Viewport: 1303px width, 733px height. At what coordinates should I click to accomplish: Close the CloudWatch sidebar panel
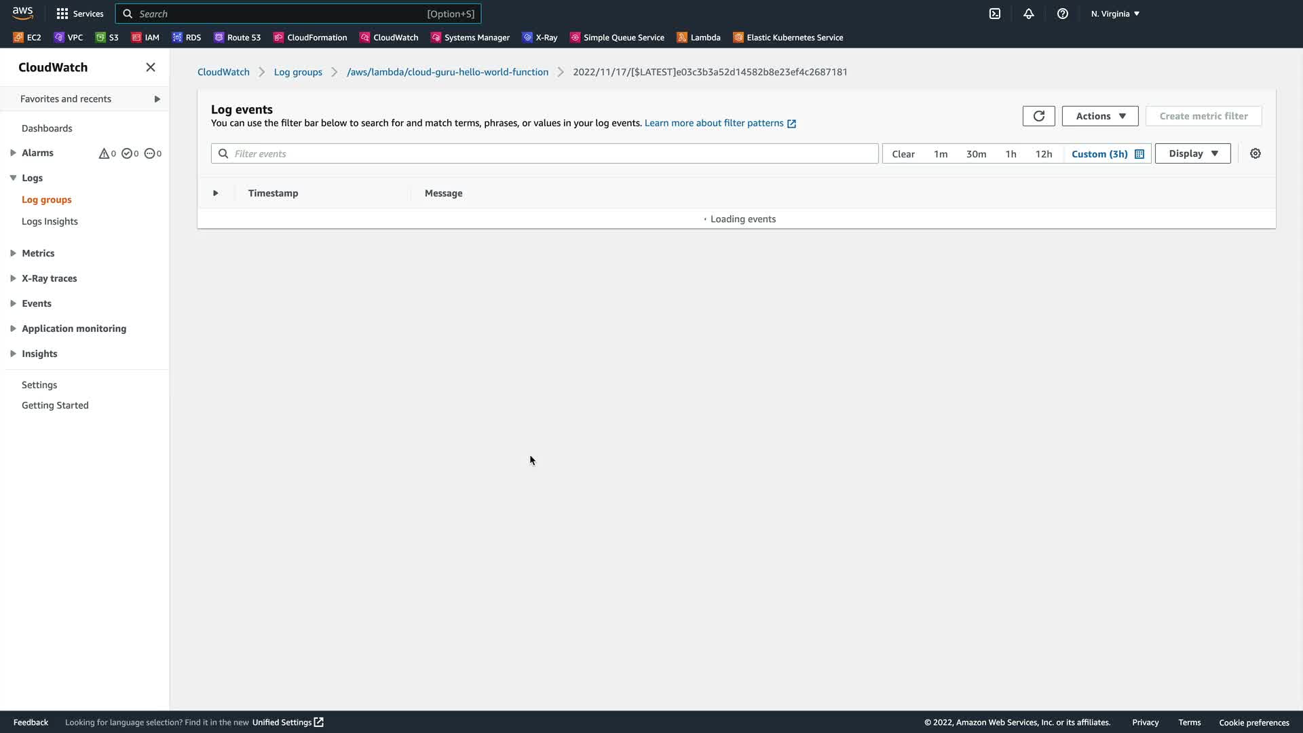pyautogui.click(x=150, y=67)
